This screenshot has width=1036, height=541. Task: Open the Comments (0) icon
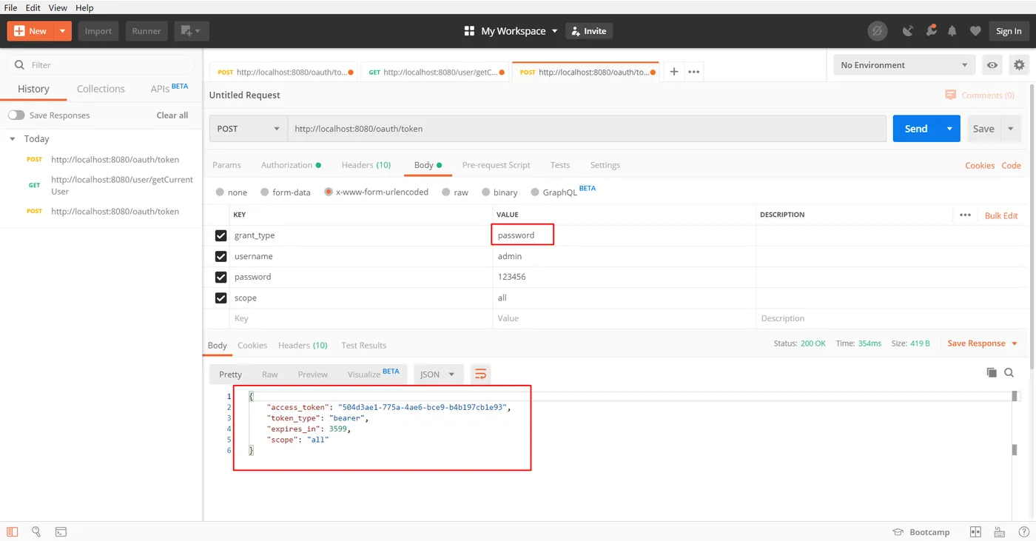point(951,95)
